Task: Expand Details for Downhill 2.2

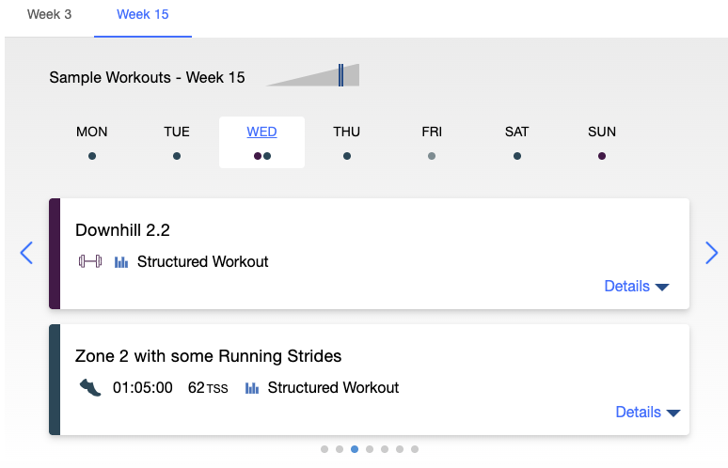Action: click(637, 287)
